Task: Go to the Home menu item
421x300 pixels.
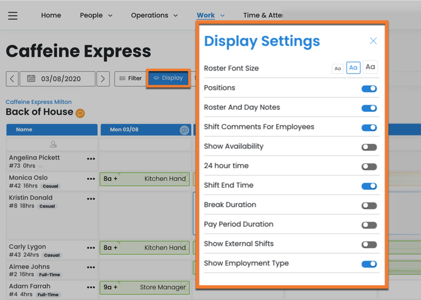Action: 51,15
